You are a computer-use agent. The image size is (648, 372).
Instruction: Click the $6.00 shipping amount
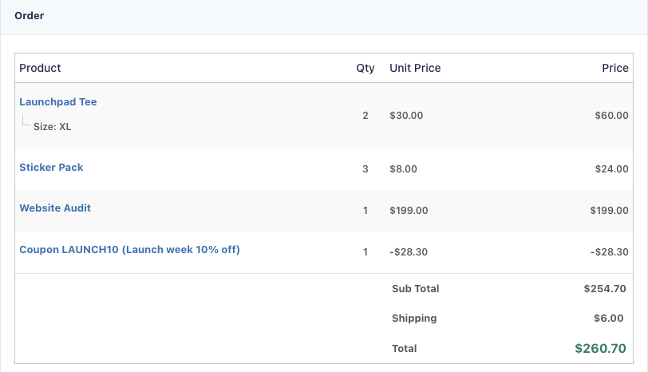coord(609,319)
